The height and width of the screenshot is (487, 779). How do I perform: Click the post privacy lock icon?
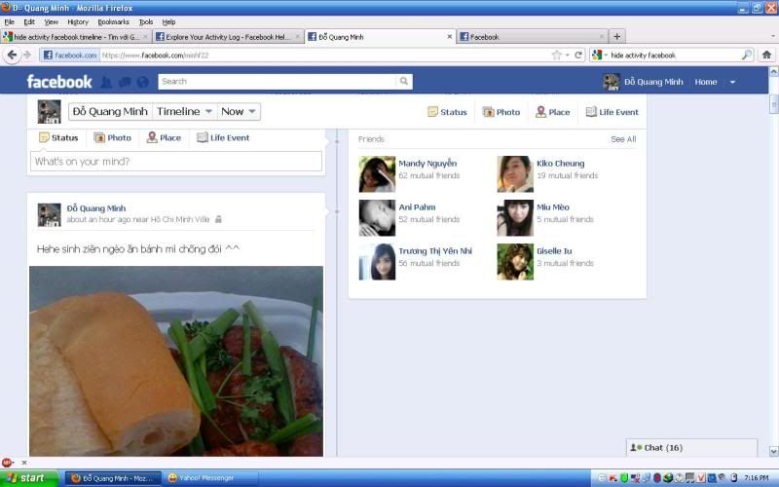point(218,219)
